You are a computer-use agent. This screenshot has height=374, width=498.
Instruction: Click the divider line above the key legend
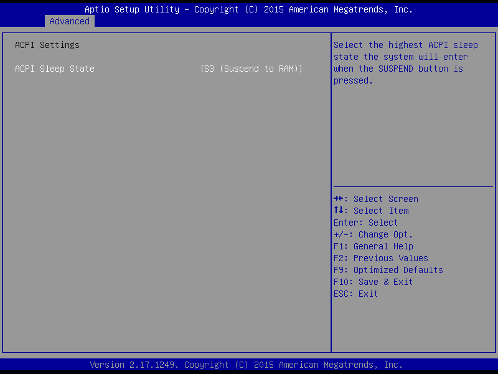click(x=413, y=186)
